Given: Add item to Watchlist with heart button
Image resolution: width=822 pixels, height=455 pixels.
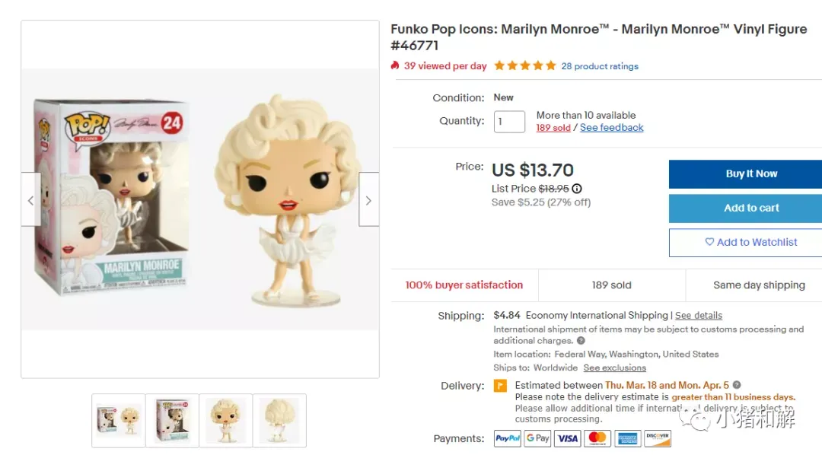Looking at the screenshot, I should tap(745, 242).
